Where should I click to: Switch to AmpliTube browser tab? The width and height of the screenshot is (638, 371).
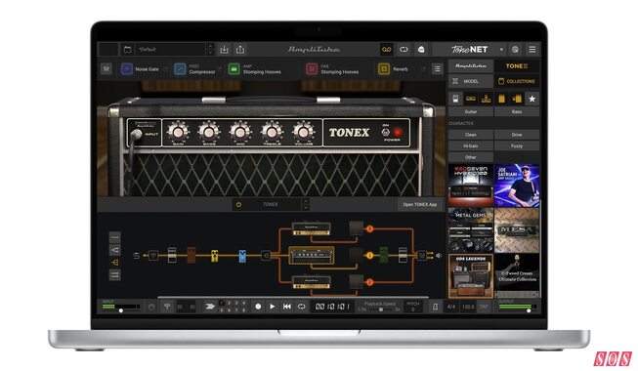point(471,66)
